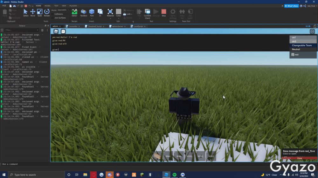Switch to the MODEL ribbon tab
Image resolution: width=318 pixels, height=178 pixels.
(47, 6)
